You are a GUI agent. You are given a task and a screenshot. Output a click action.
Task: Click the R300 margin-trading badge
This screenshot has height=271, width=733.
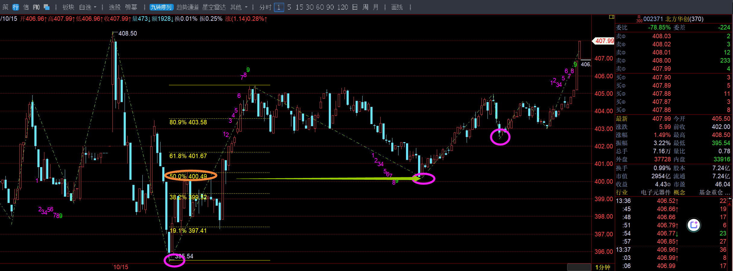(x=639, y=19)
